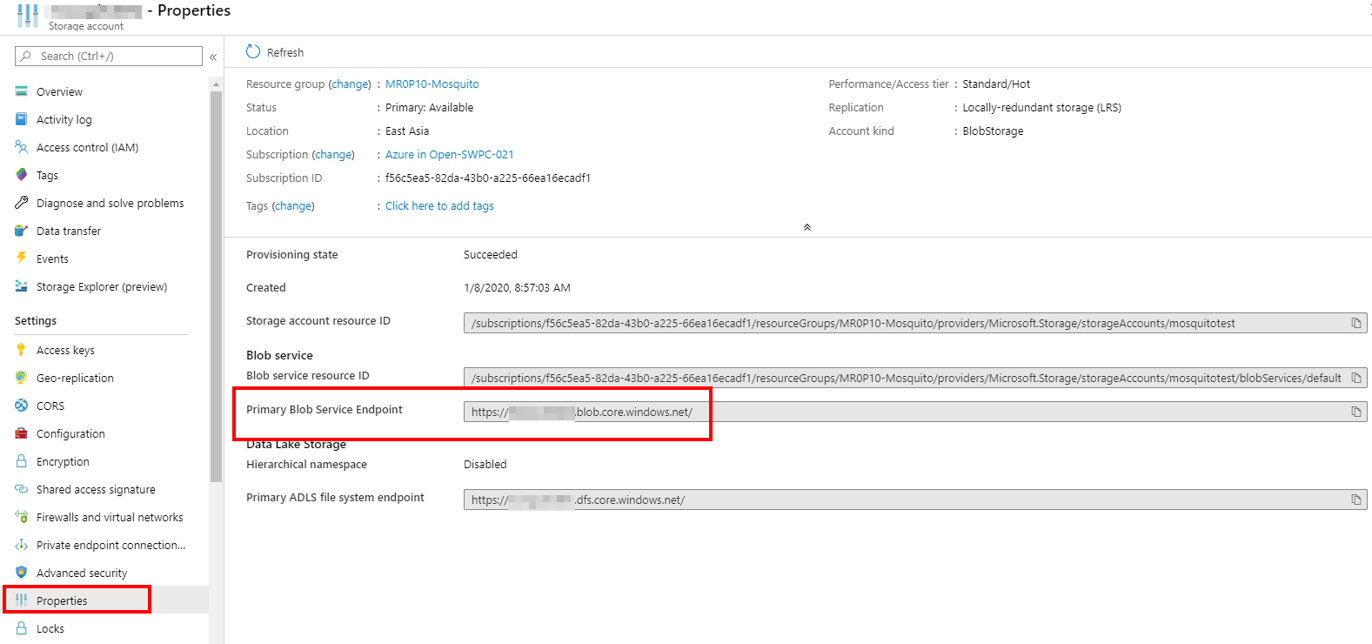Select the Subscription ID value text
The image size is (1372, 644).
[488, 178]
